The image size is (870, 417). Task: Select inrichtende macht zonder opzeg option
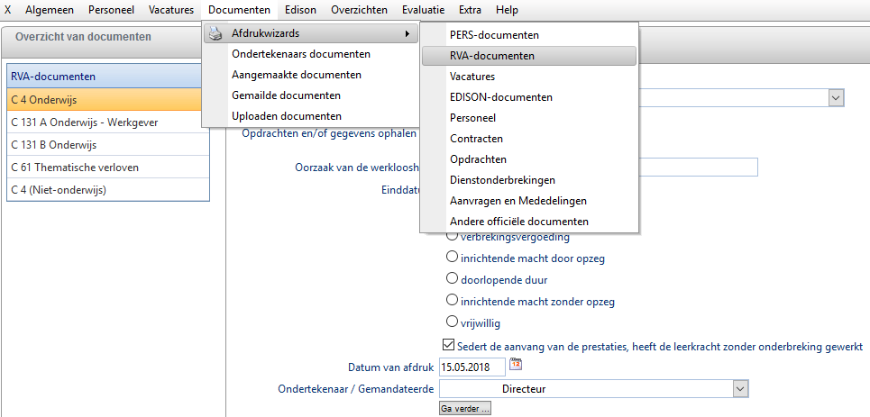[453, 301]
